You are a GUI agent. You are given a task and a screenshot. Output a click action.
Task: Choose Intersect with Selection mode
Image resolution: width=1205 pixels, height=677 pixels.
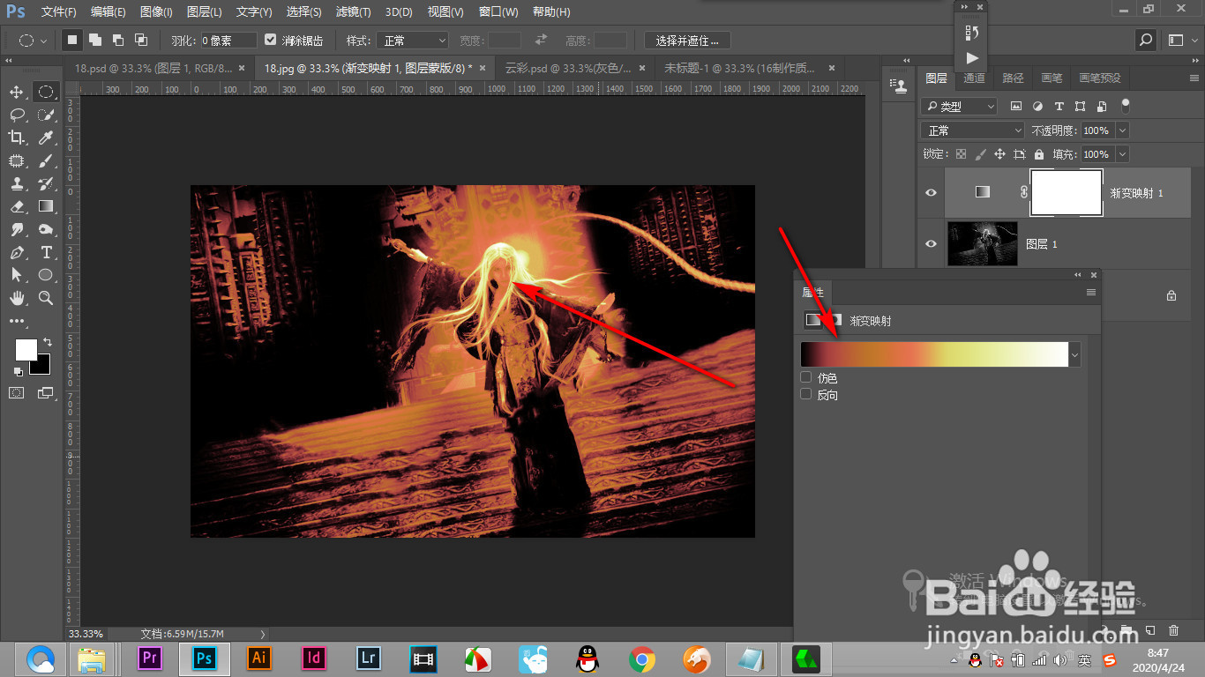[141, 40]
